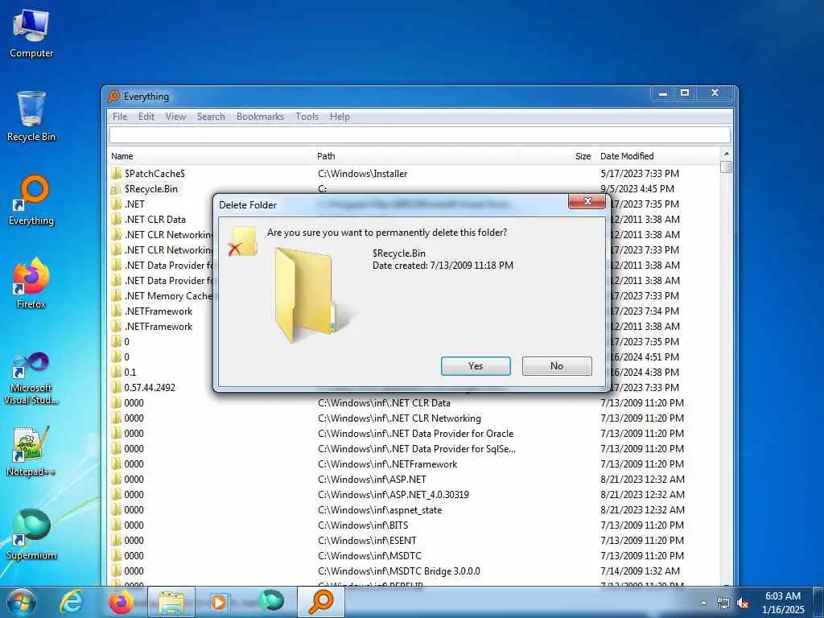Image resolution: width=824 pixels, height=618 pixels.
Task: Click the 0.57.44.2492 folder icon
Action: pos(116,388)
